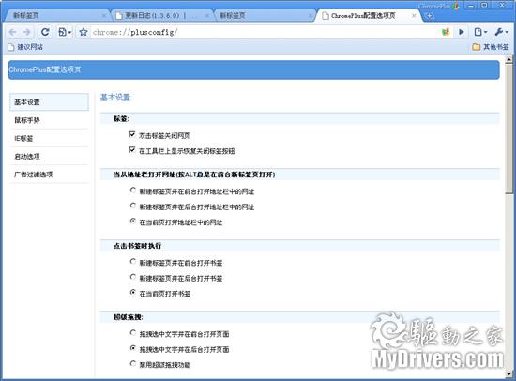Click the 超级拖拽: section header
The height and width of the screenshot is (381, 516).
pyautogui.click(x=128, y=317)
